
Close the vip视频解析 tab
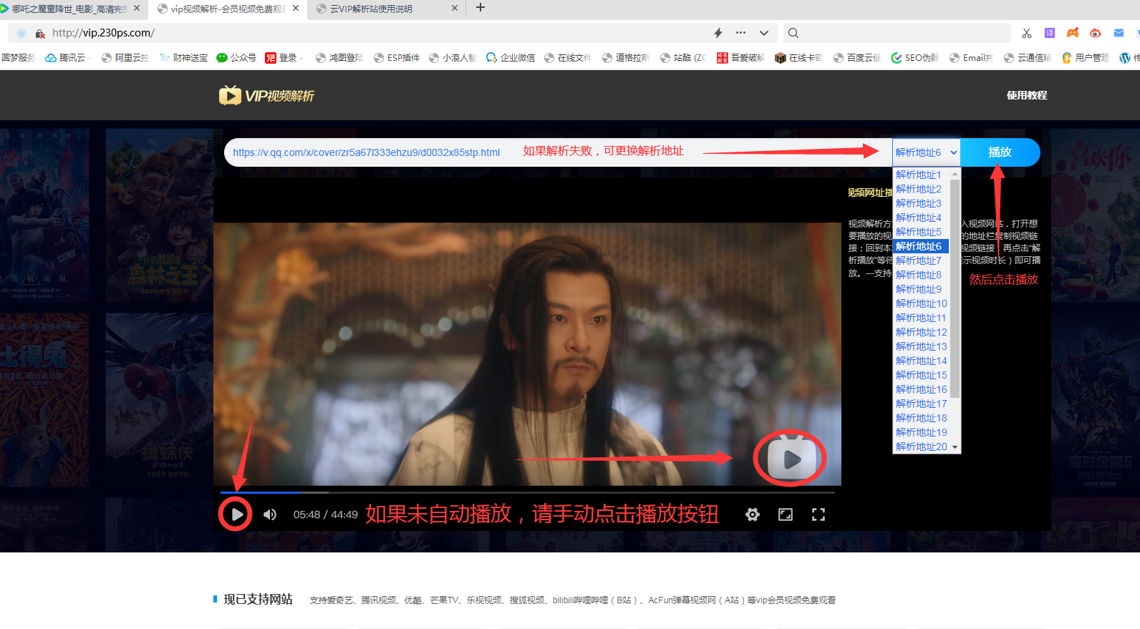296,8
